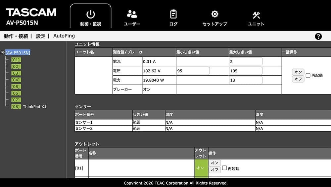Edit the 電力 maximum threshold field
Screen dimensions: 331x187
point(246,80)
